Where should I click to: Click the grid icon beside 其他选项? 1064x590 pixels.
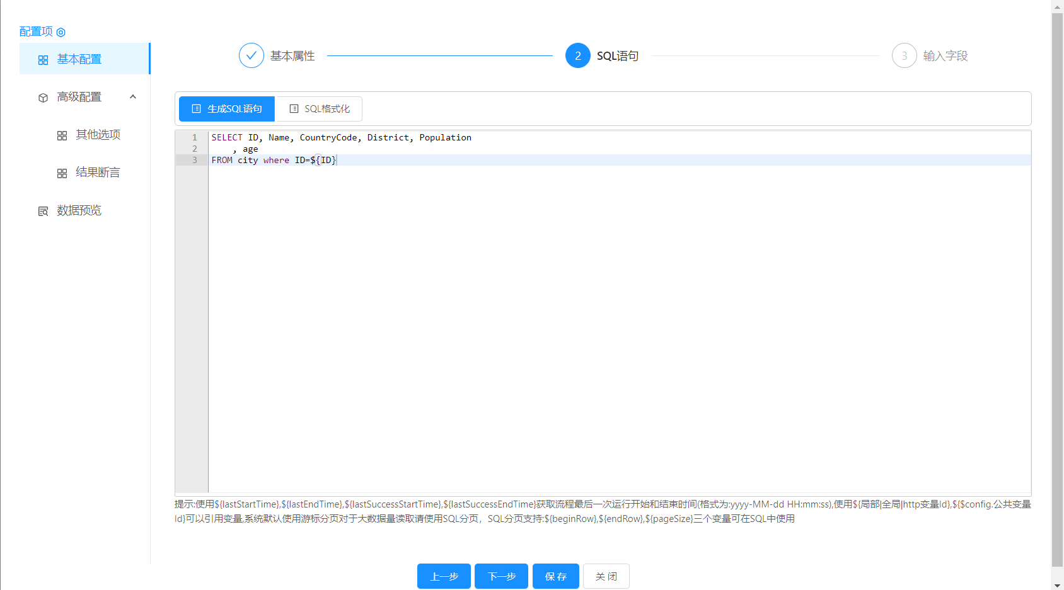(62, 135)
